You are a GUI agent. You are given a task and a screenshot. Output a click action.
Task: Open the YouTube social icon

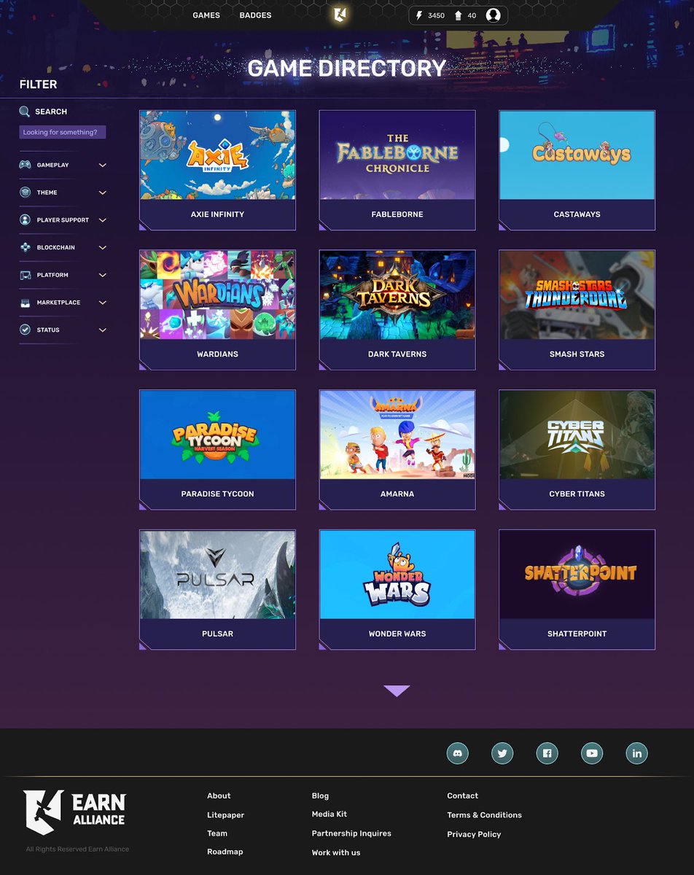[592, 753]
